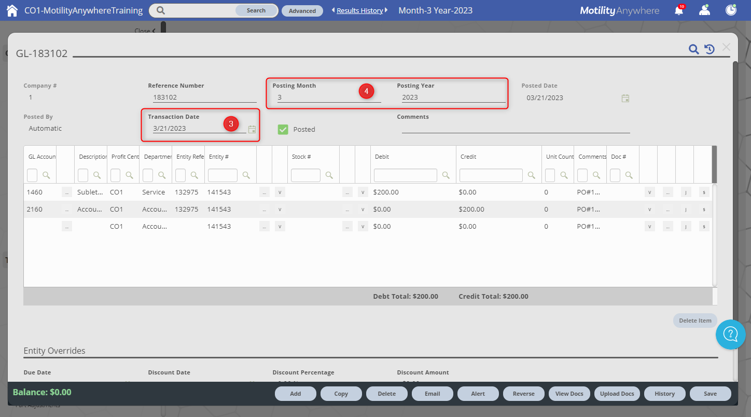The image size is (751, 417).
Task: Click the Entity # column filter input
Action: (222, 175)
